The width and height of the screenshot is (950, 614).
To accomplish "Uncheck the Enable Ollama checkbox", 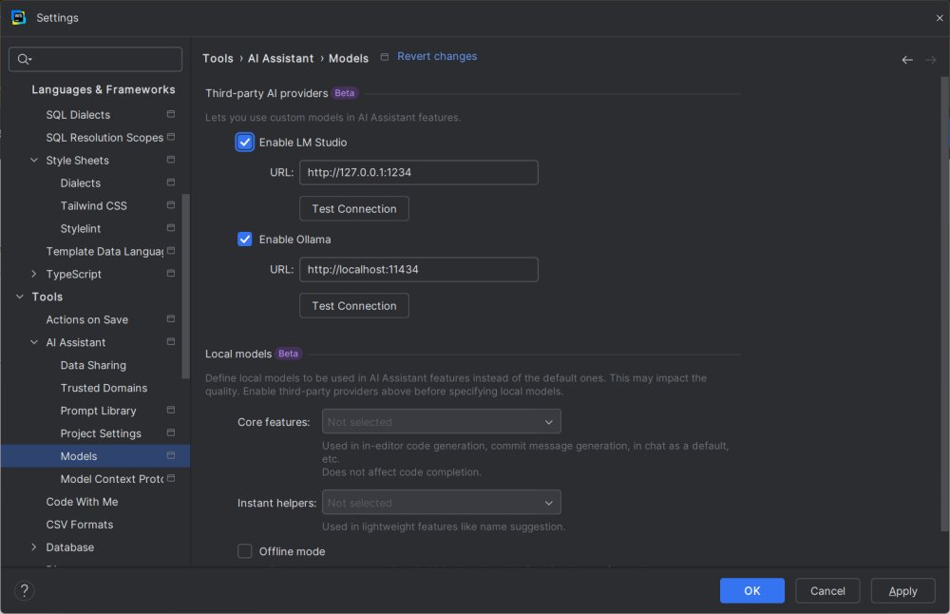I will tap(245, 240).
